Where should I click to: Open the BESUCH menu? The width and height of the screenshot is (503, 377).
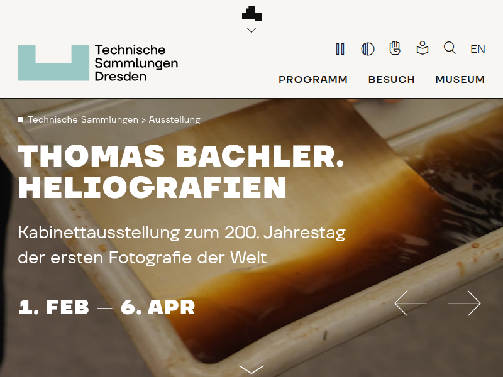[x=391, y=80]
